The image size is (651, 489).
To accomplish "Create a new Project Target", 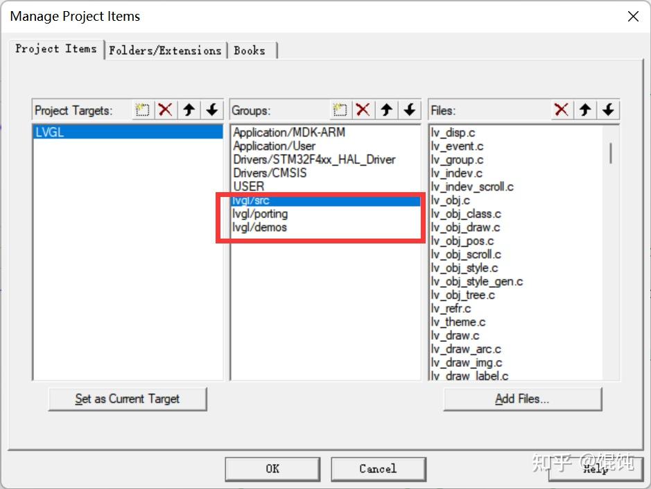I will (141, 110).
